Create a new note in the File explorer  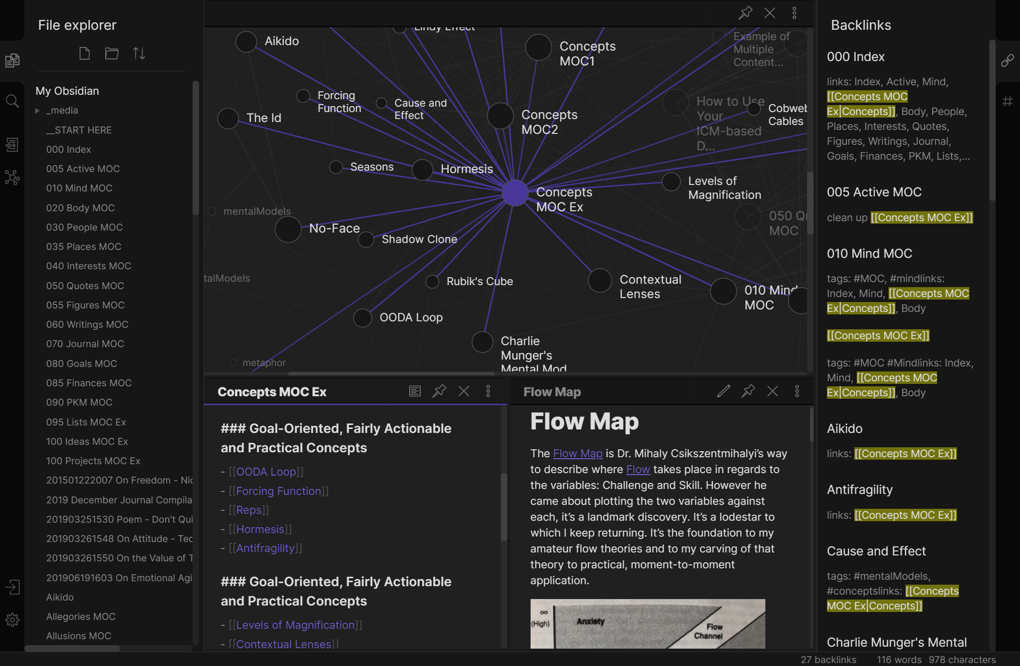coord(84,53)
